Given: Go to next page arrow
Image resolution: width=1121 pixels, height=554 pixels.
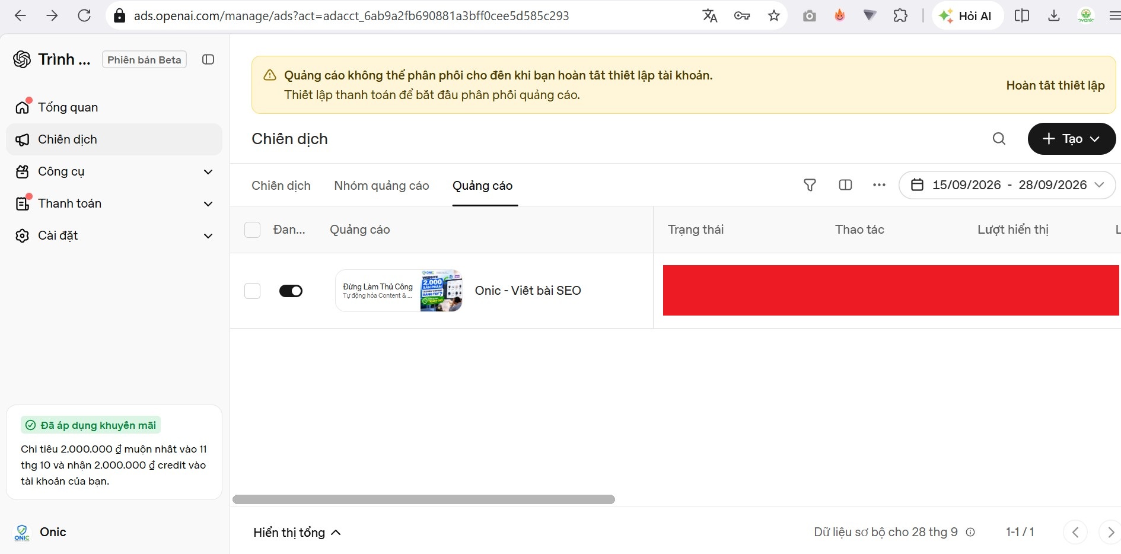Looking at the screenshot, I should tap(1110, 532).
